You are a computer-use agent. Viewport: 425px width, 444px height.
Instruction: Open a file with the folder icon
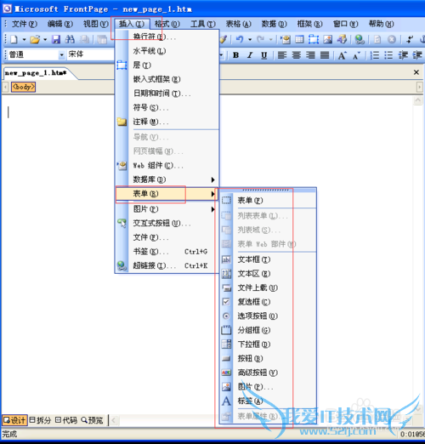coord(35,39)
